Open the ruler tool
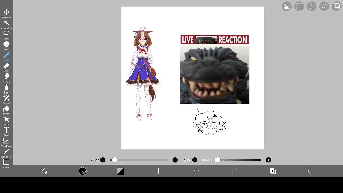343x193 pixels. pos(324,6)
